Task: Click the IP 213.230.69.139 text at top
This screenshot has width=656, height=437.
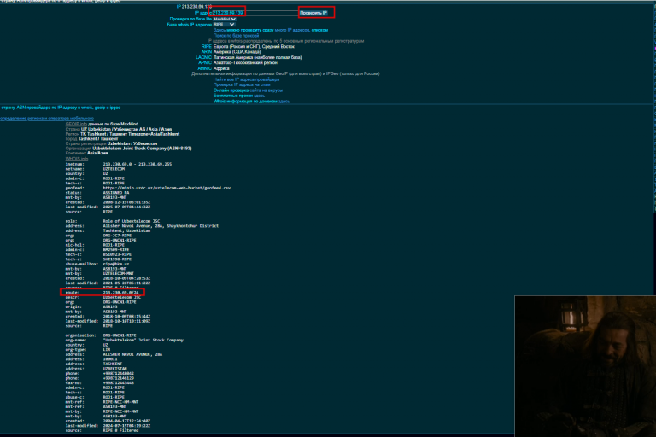Action: tap(194, 7)
